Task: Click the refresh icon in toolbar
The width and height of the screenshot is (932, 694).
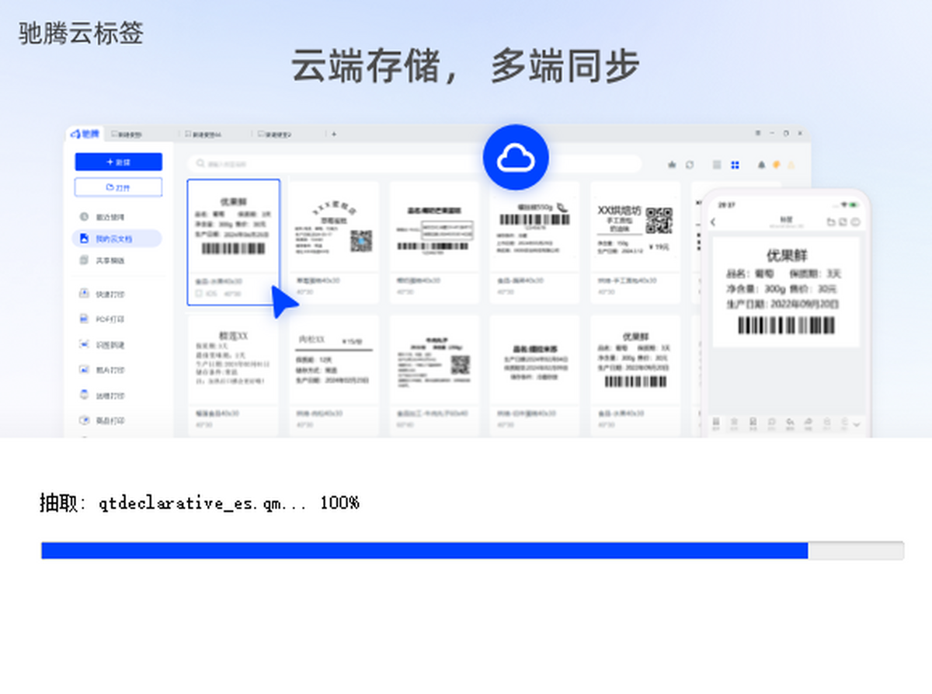Action: point(689,165)
